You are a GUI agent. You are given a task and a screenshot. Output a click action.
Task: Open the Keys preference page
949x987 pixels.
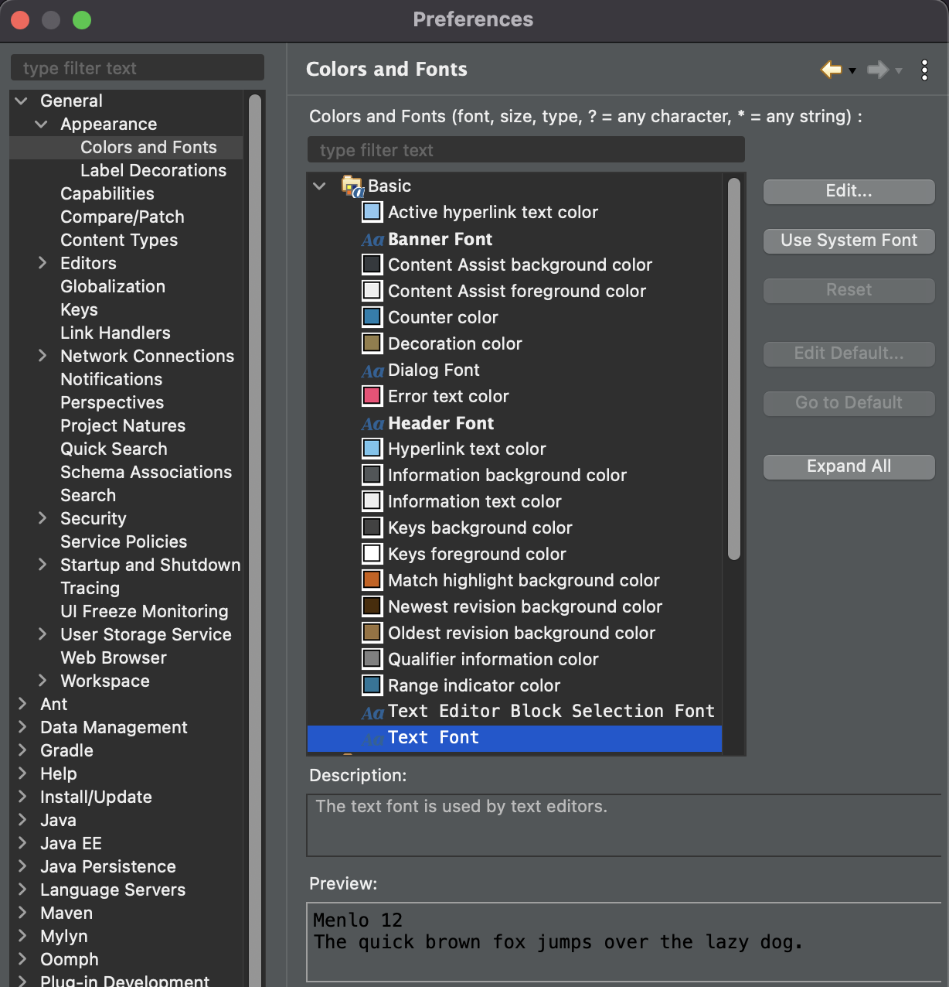pos(79,309)
